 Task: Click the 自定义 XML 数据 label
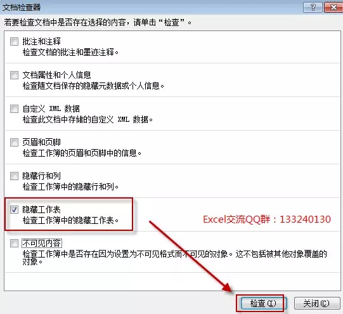point(51,108)
